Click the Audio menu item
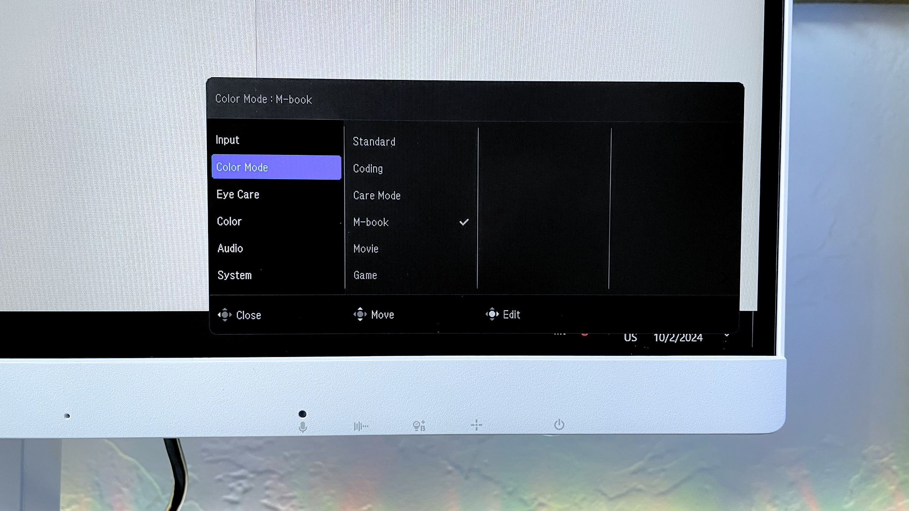909x511 pixels. [230, 248]
